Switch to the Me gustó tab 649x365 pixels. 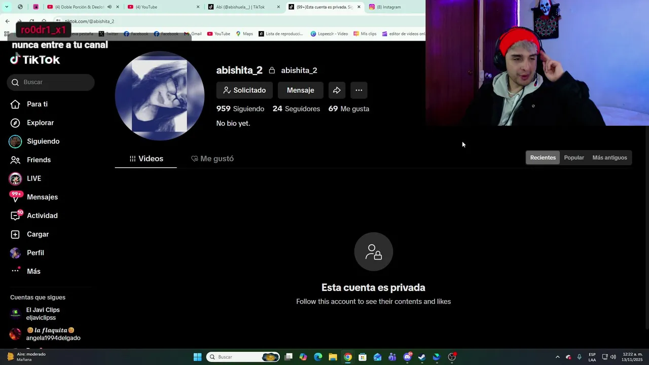pos(212,159)
